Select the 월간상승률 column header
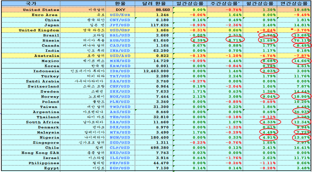312x172 pixels. (x=260, y=4)
